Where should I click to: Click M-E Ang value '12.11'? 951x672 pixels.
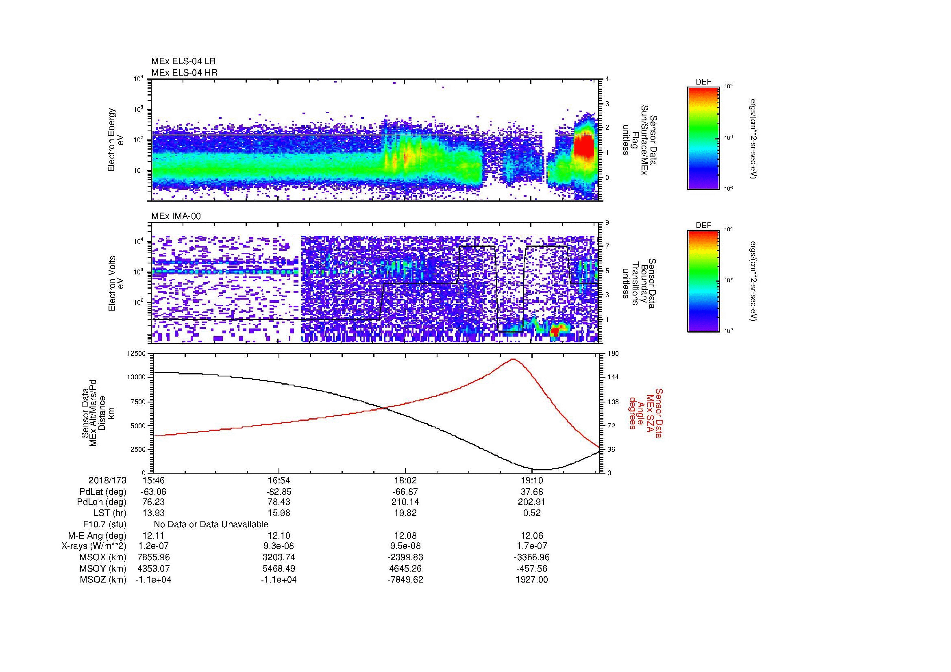point(154,536)
